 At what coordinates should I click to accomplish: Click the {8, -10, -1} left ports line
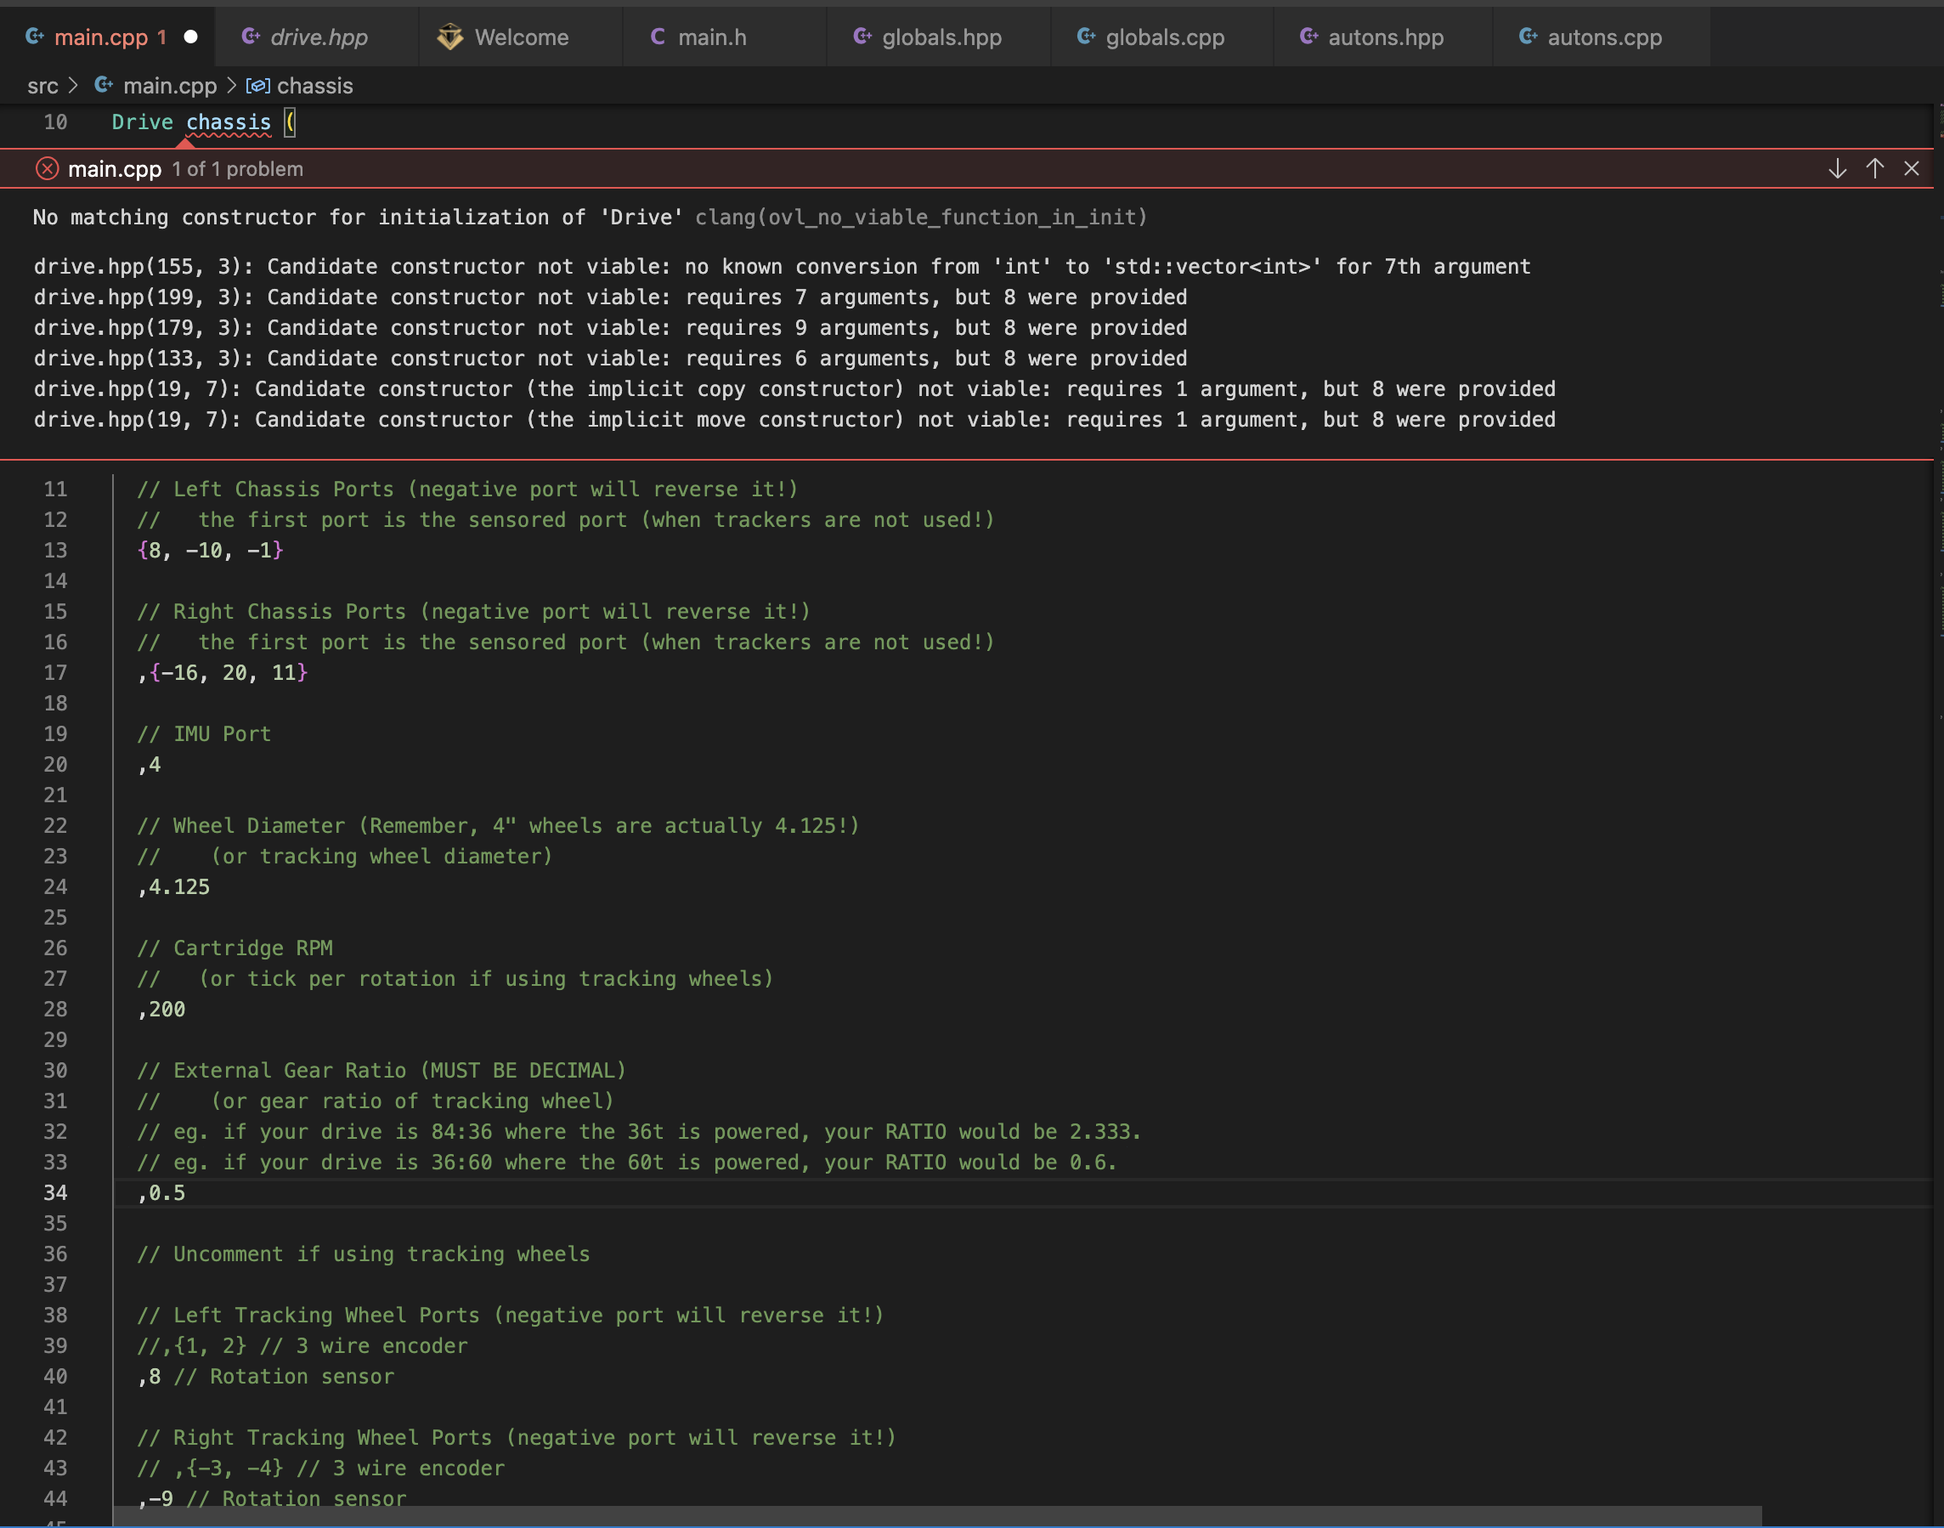[210, 550]
